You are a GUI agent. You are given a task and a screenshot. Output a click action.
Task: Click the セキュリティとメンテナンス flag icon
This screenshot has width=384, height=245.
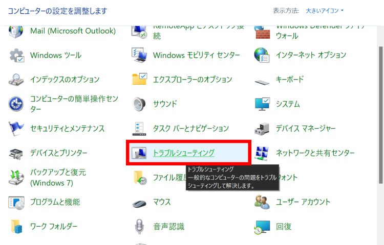coord(16,129)
